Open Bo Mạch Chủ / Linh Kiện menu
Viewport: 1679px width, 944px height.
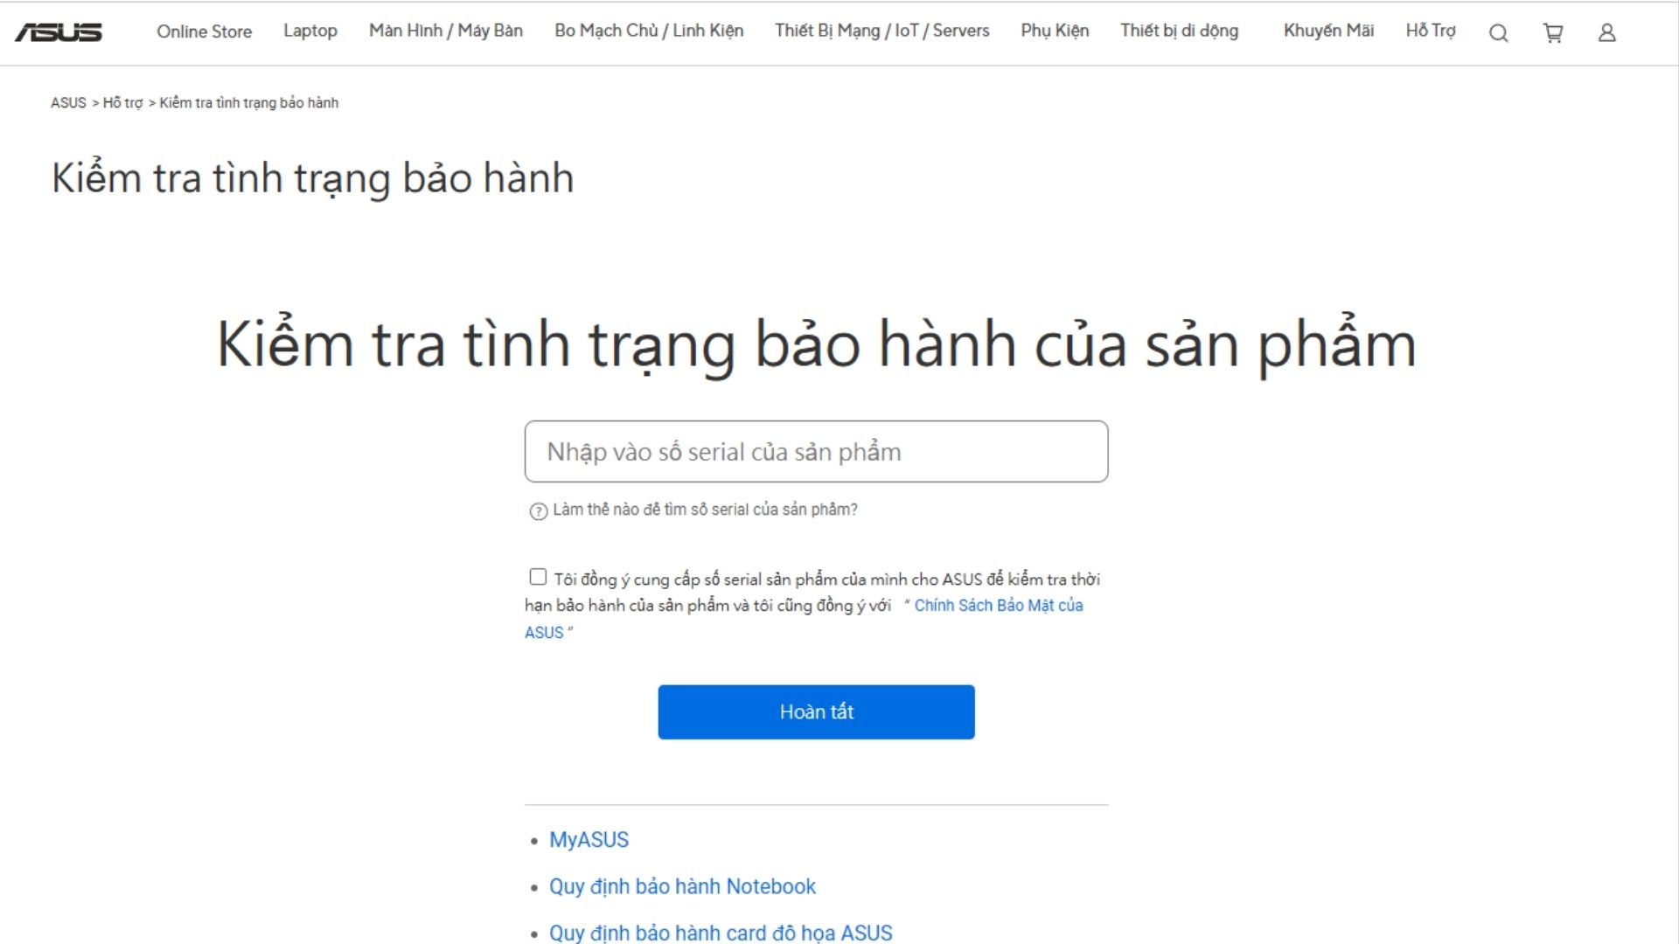[649, 31]
